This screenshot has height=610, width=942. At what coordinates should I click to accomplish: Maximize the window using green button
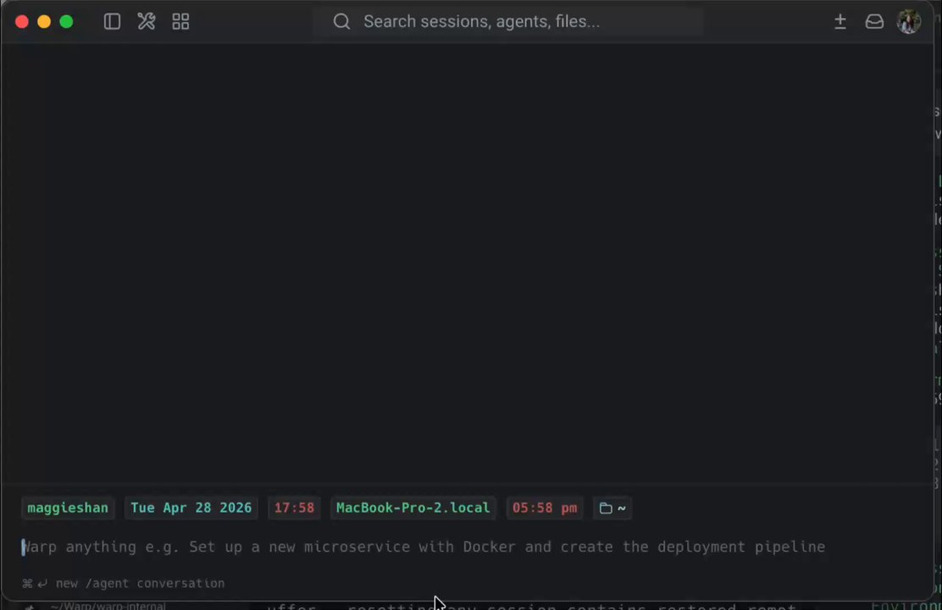pyautogui.click(x=66, y=22)
